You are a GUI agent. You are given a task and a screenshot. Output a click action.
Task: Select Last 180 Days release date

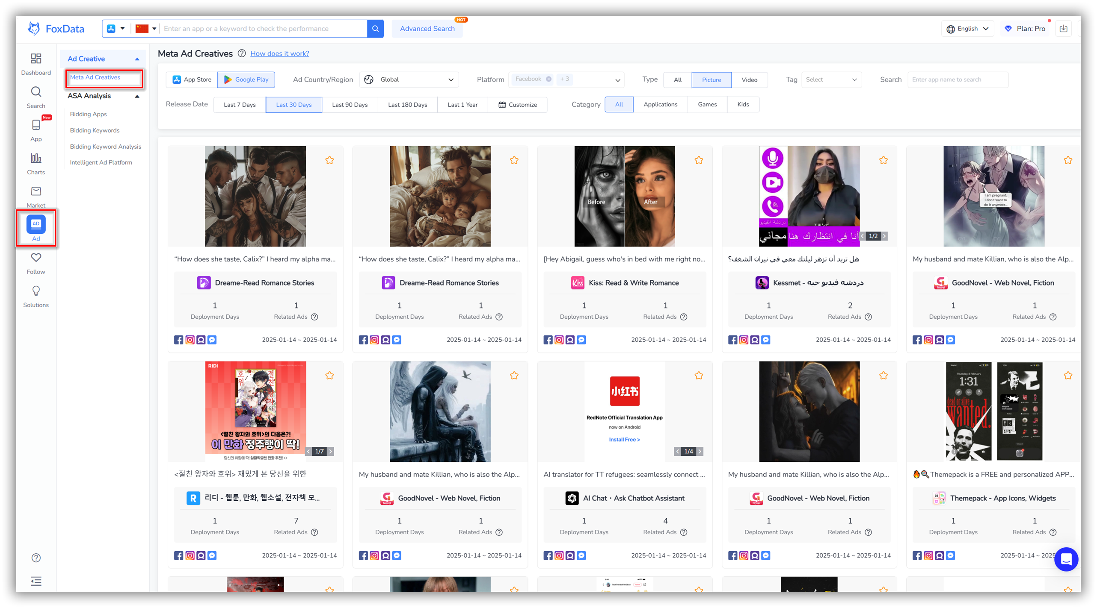[x=408, y=105]
